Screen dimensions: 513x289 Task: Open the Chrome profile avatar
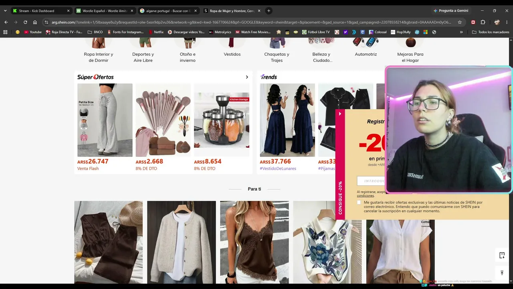point(497,22)
